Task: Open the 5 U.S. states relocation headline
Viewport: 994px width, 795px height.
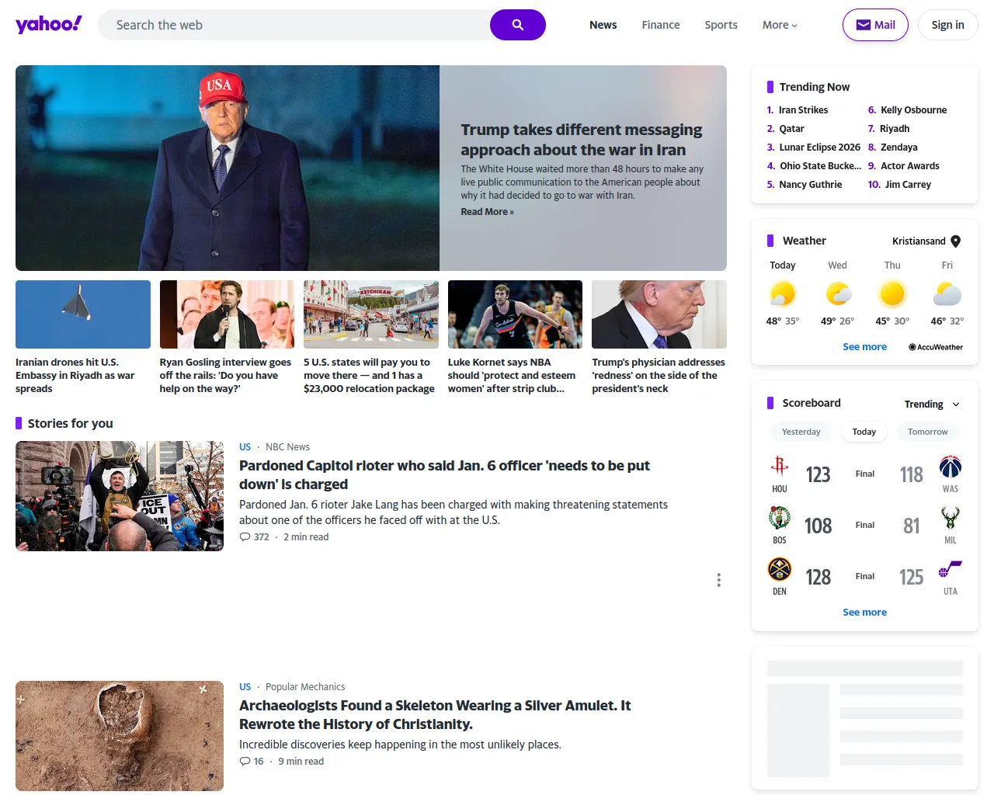Action: (x=370, y=376)
